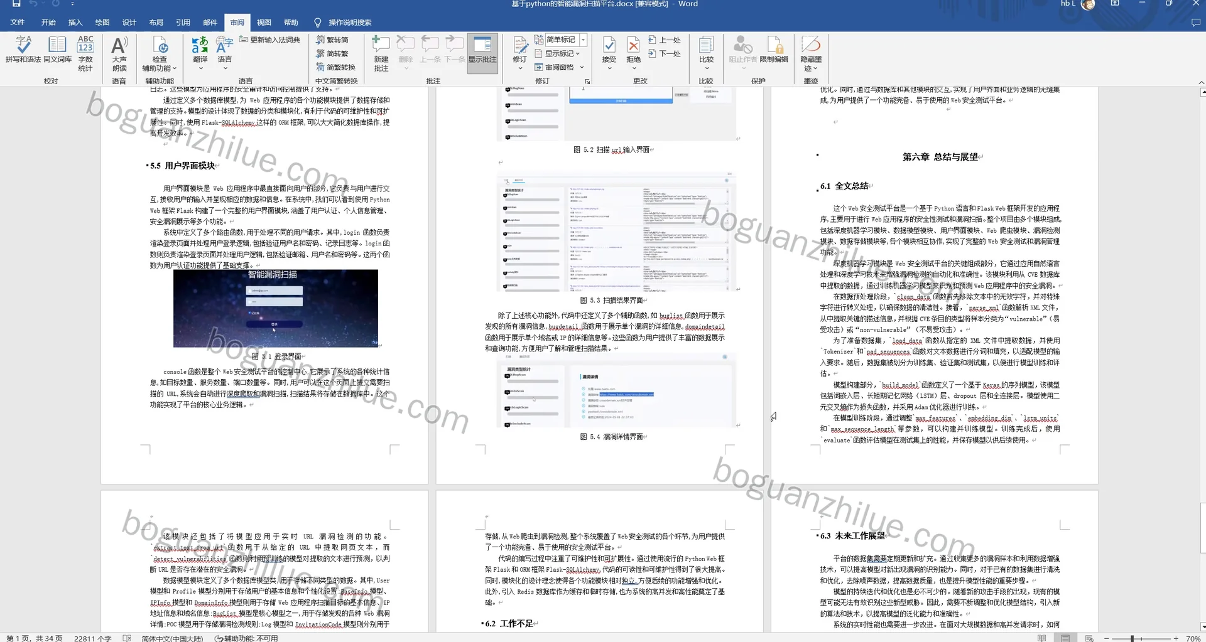Click 简转繁 simplified to traditional
This screenshot has width=1206, height=642.
332,53
